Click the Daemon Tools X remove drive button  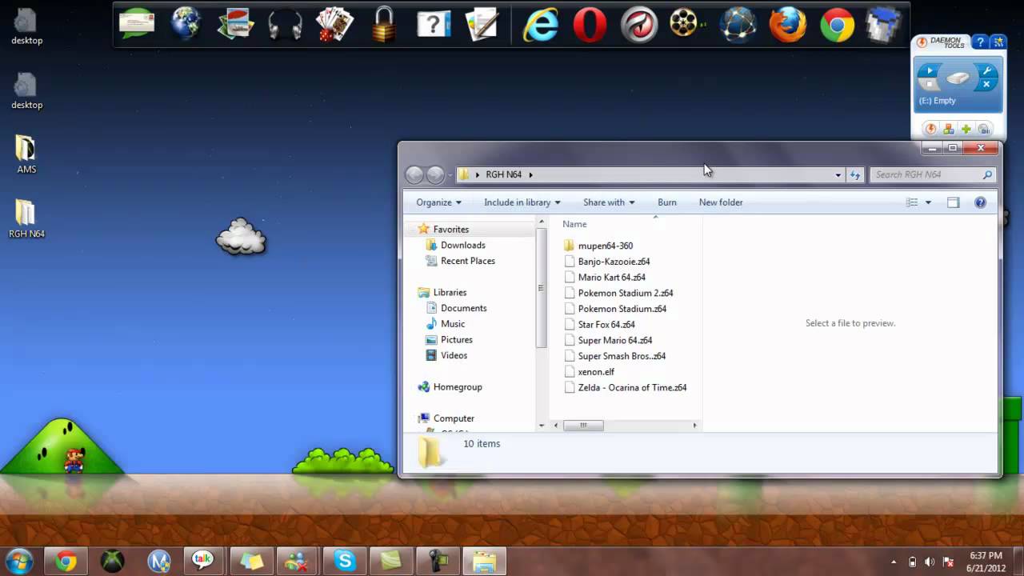tap(986, 84)
